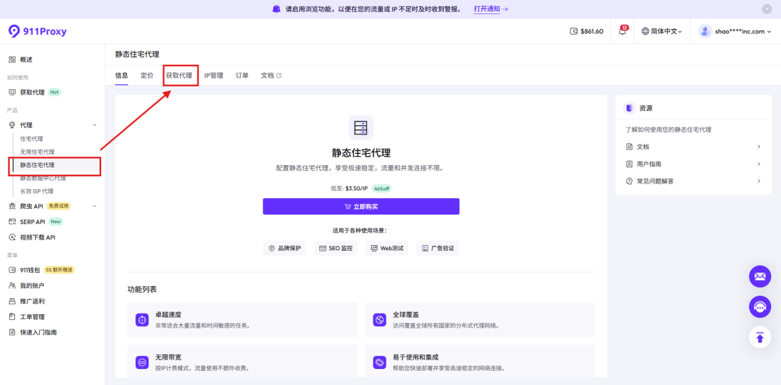Expand the 爬虫 API sidebar menu

[x=94, y=206]
